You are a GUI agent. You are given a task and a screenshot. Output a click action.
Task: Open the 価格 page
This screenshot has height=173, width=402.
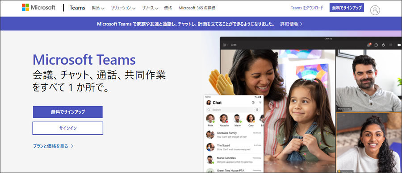tap(168, 8)
